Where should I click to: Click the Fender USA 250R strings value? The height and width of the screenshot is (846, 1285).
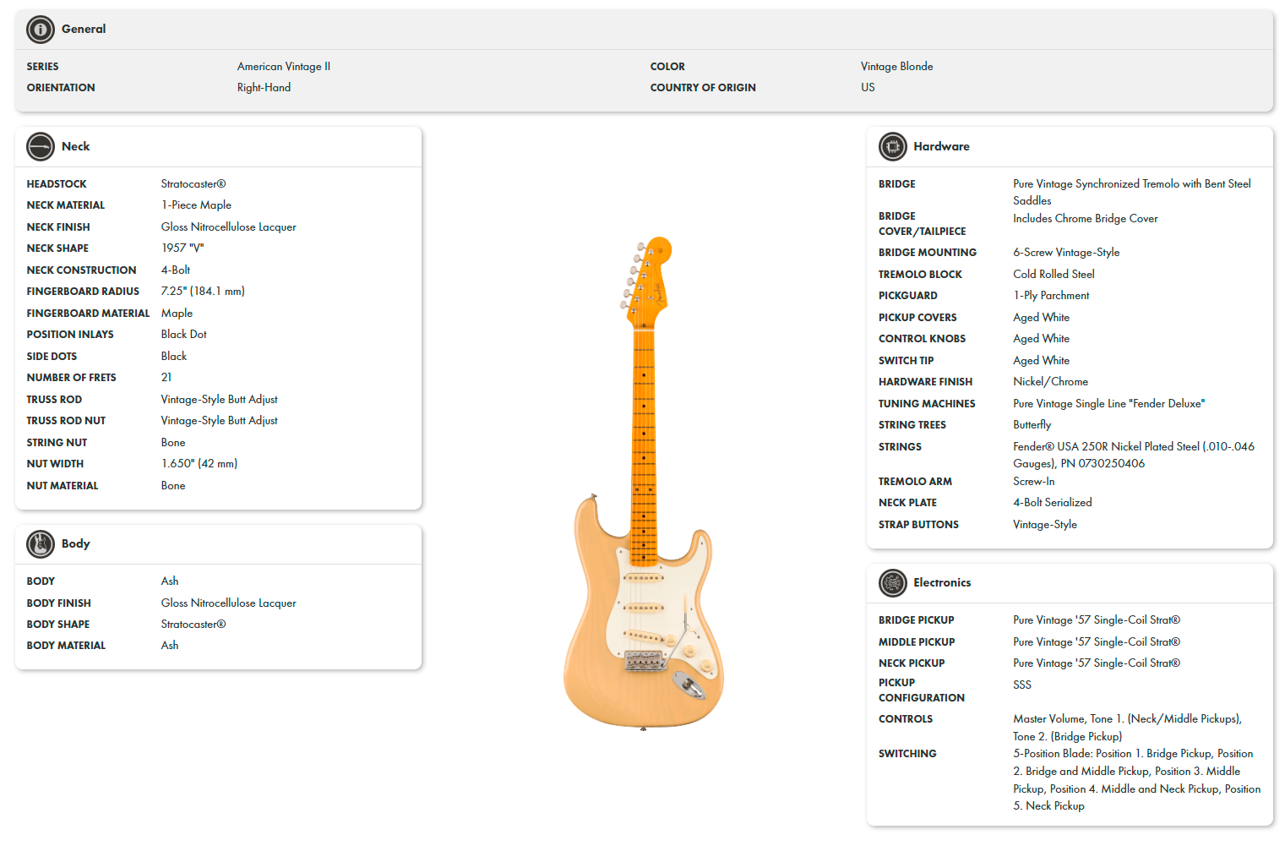(1134, 456)
